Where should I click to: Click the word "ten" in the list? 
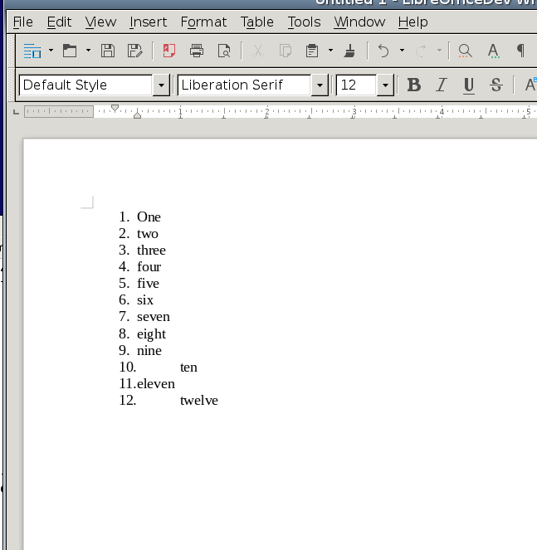click(x=188, y=367)
